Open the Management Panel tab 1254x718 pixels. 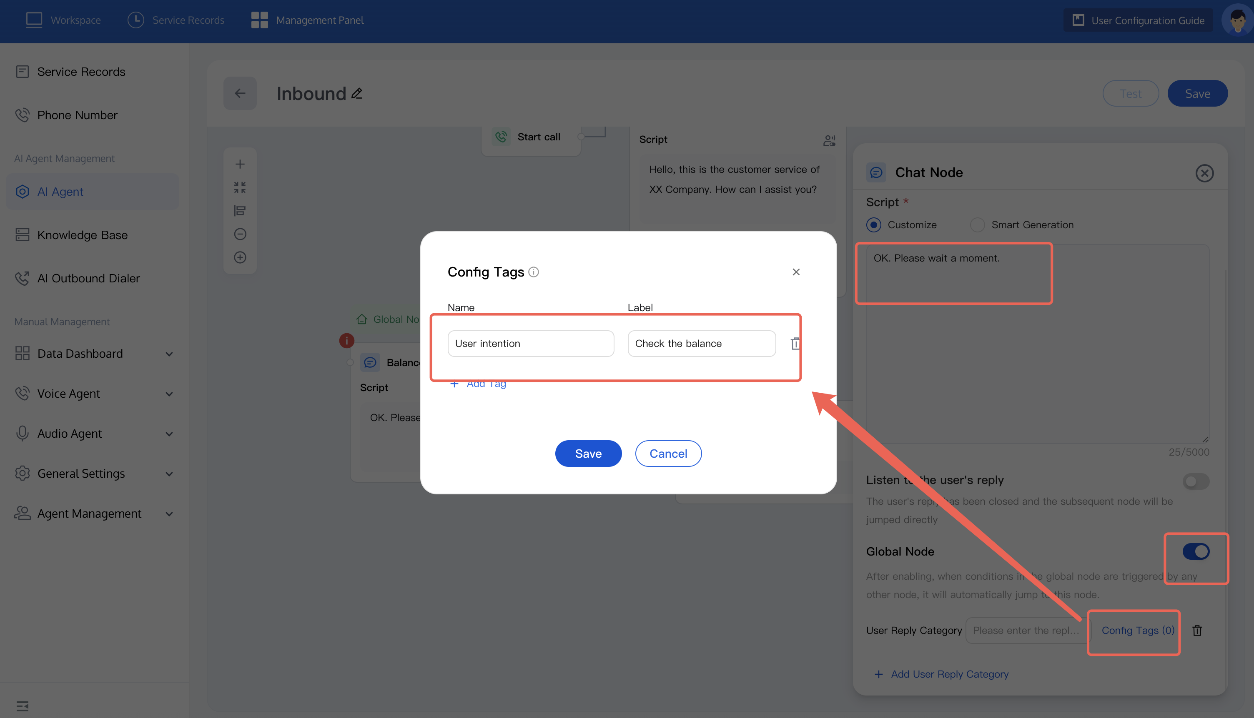coord(307,20)
